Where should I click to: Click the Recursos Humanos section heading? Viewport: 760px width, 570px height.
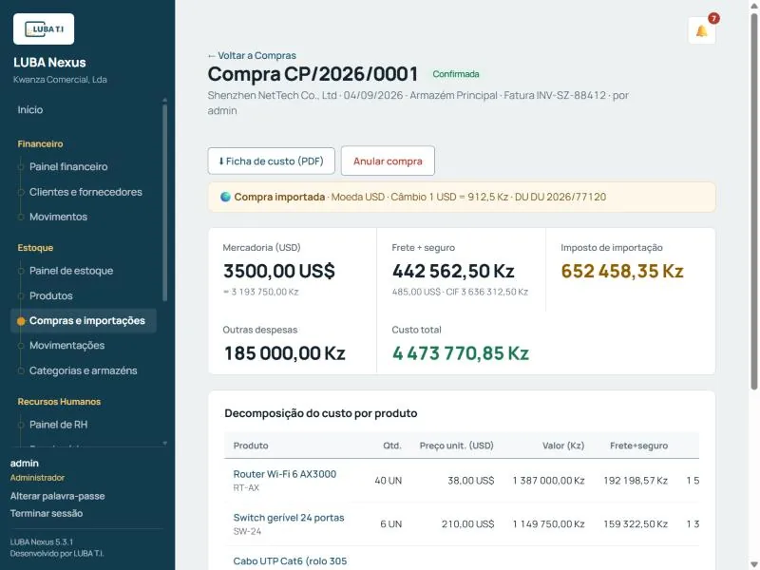pyautogui.click(x=59, y=402)
